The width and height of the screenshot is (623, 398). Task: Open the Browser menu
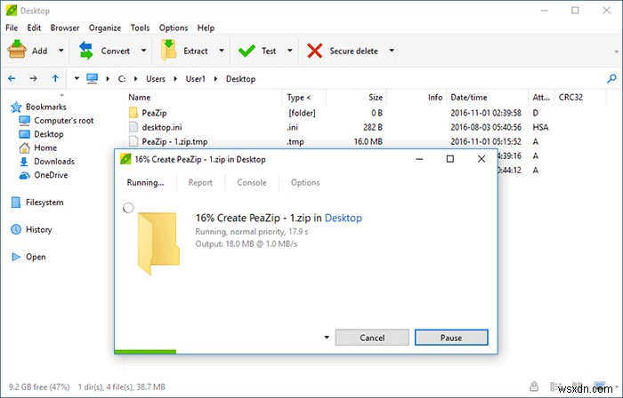[65, 28]
